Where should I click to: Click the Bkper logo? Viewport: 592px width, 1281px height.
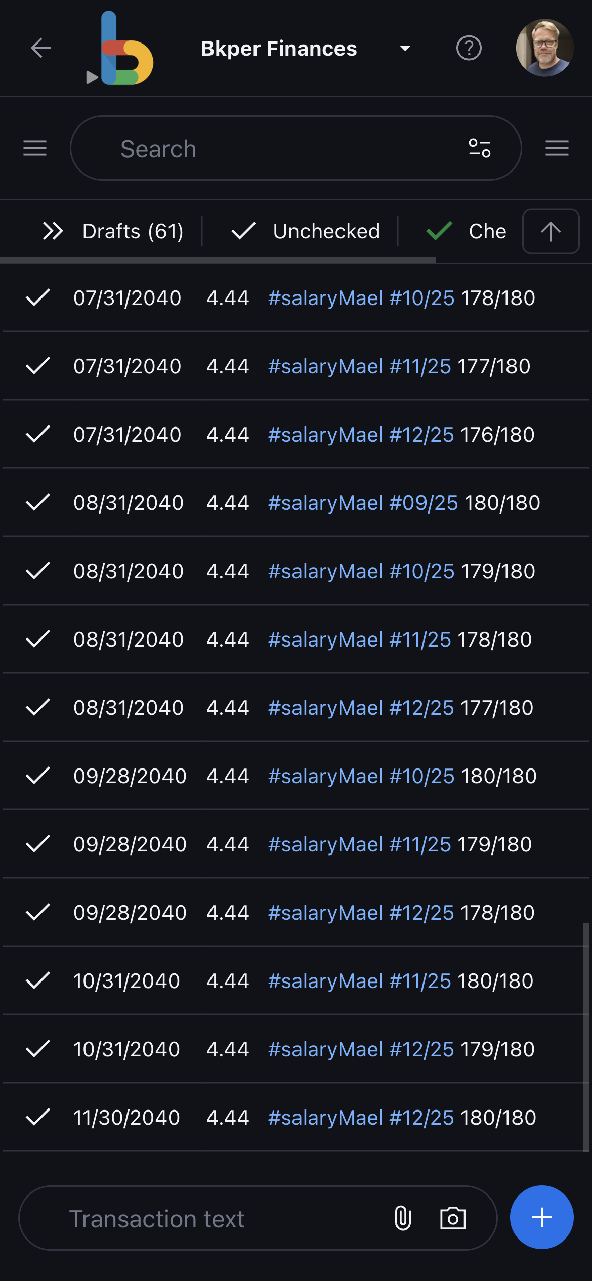coord(120,49)
